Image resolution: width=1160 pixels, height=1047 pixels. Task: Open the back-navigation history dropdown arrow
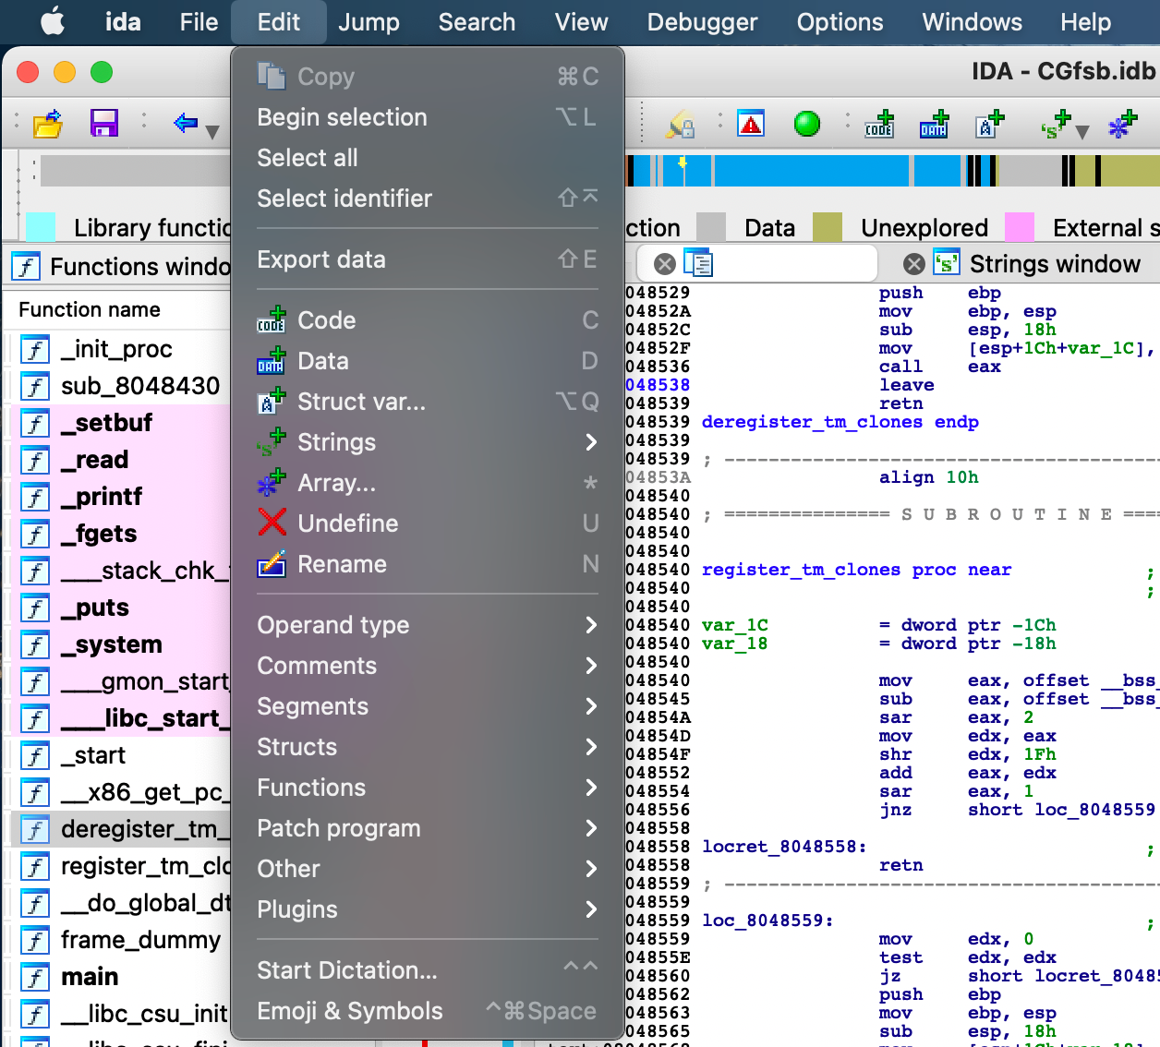point(212,132)
